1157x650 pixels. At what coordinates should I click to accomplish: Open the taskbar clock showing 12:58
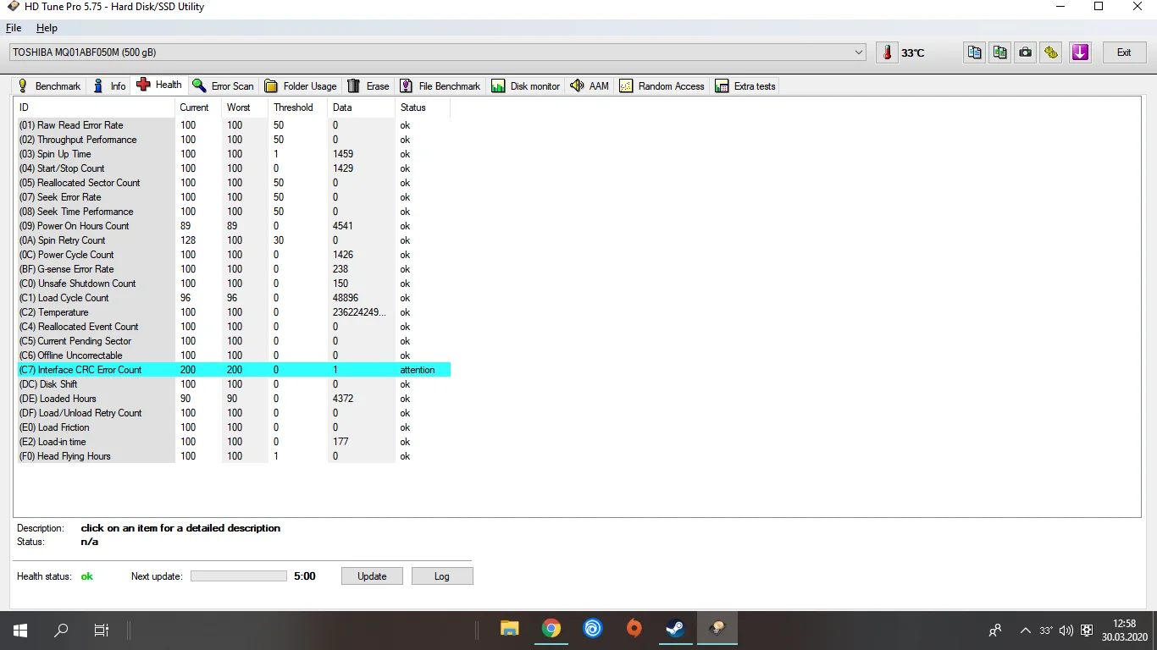pos(1125,631)
